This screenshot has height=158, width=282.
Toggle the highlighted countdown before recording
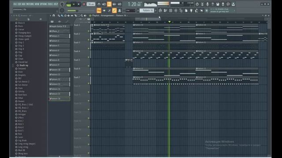(109, 4)
